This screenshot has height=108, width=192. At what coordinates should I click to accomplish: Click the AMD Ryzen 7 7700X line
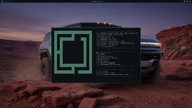point(111,35)
